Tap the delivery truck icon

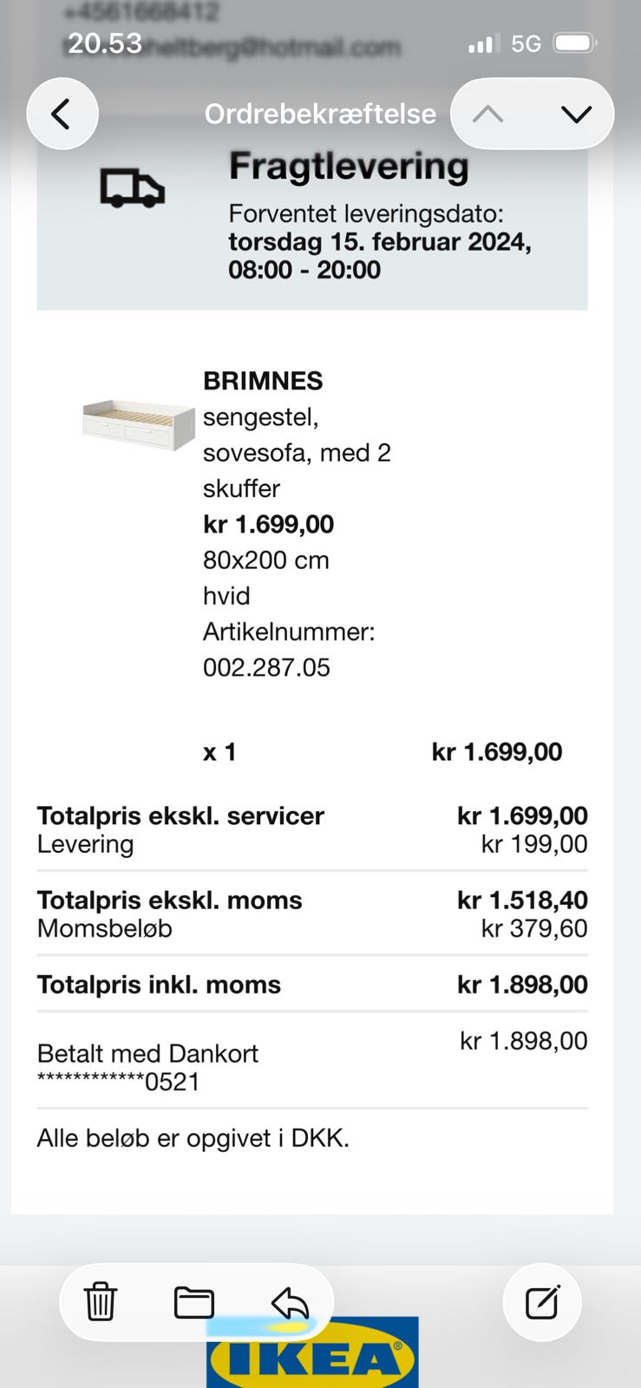(x=132, y=188)
